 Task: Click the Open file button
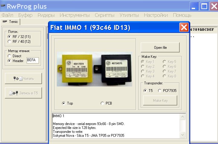click(x=160, y=47)
